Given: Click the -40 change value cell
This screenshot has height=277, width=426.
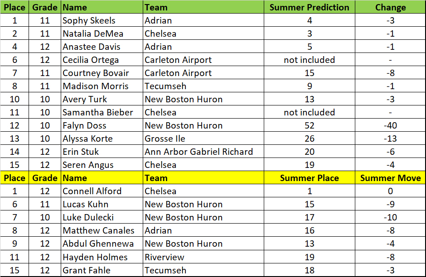Looking at the screenshot, I should point(390,125).
